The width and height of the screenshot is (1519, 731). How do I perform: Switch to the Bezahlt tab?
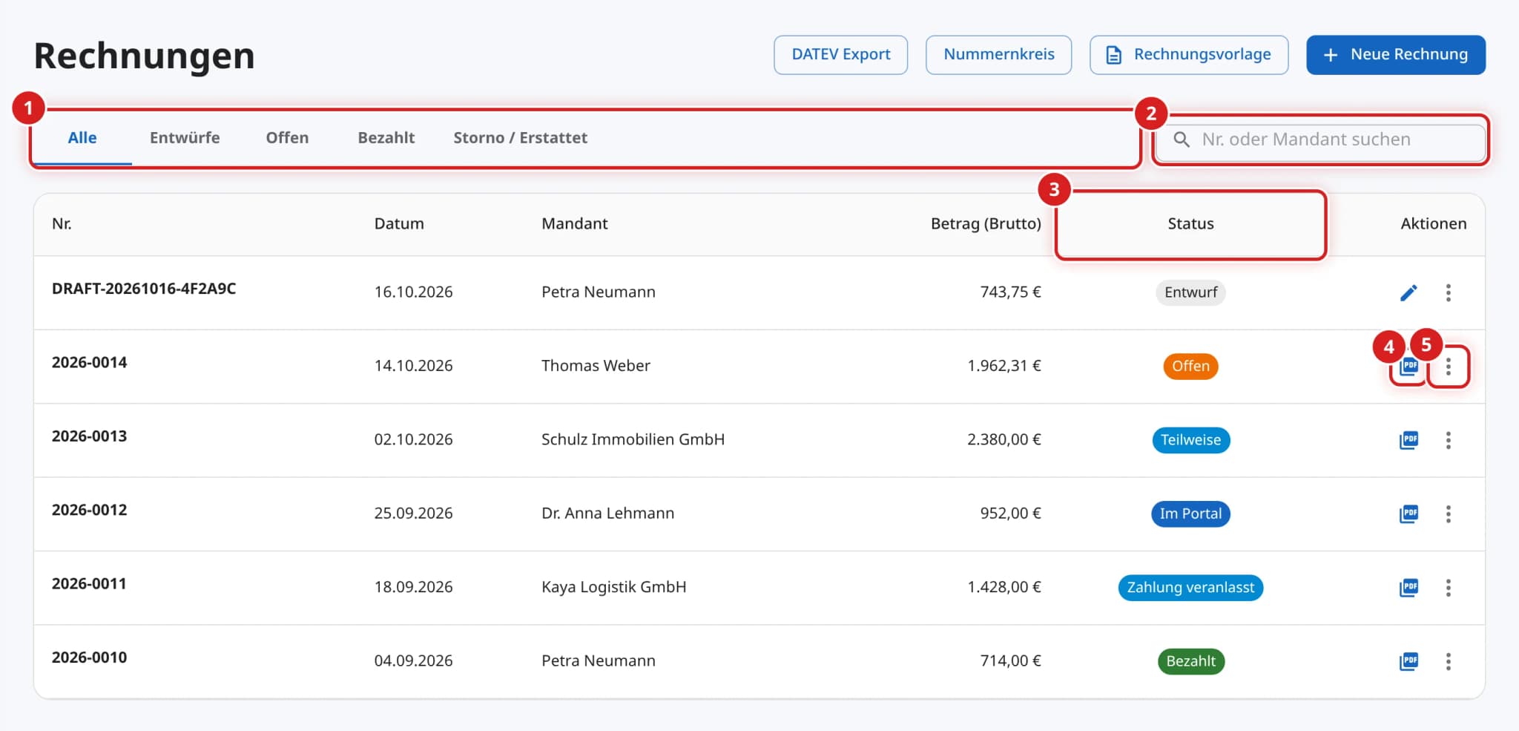386,138
